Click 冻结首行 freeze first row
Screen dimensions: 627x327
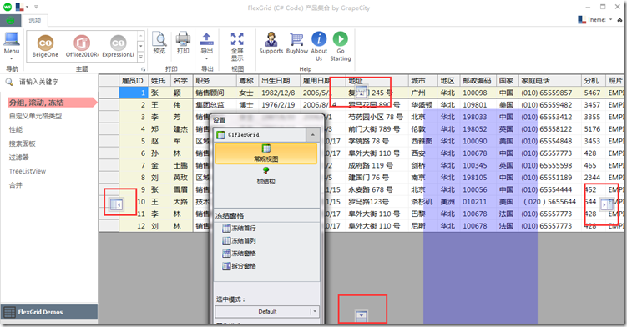click(239, 229)
